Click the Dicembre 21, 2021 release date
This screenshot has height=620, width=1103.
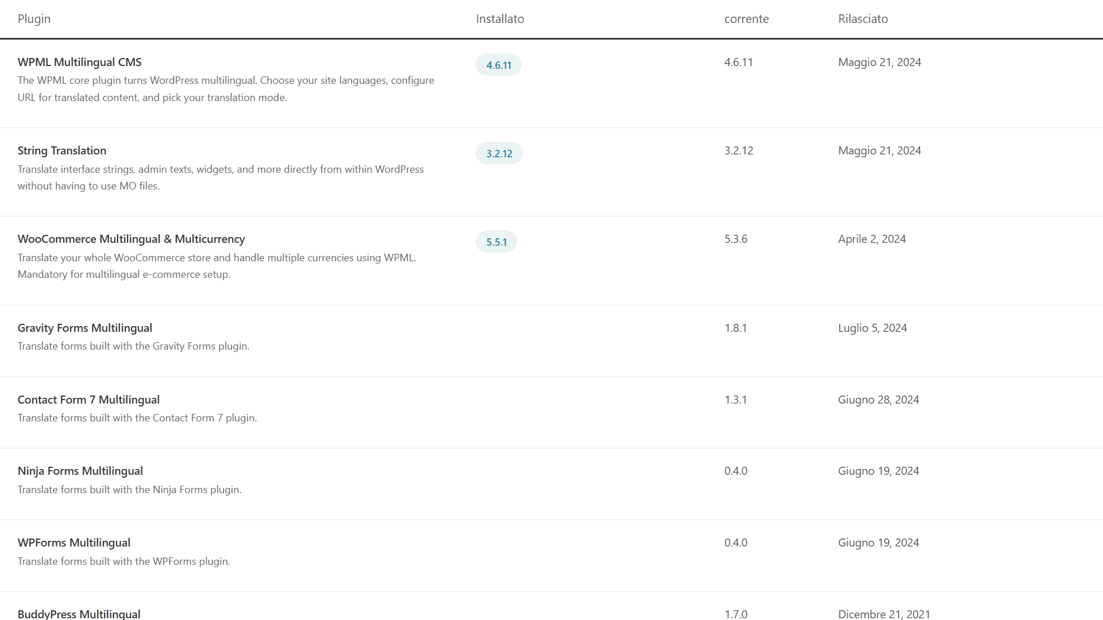[x=884, y=614]
